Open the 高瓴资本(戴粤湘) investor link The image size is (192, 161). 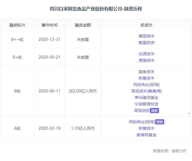[x=146, y=91]
